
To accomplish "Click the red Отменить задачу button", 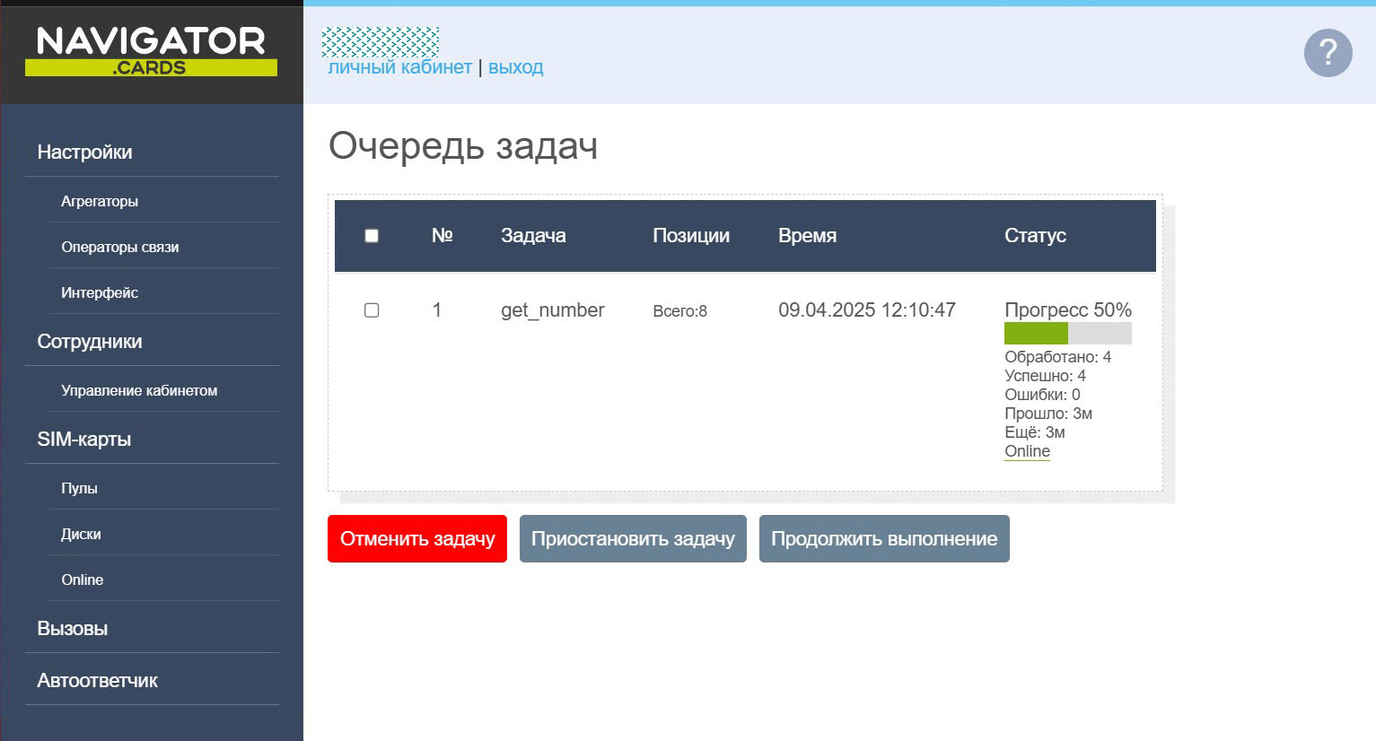I will pyautogui.click(x=417, y=539).
